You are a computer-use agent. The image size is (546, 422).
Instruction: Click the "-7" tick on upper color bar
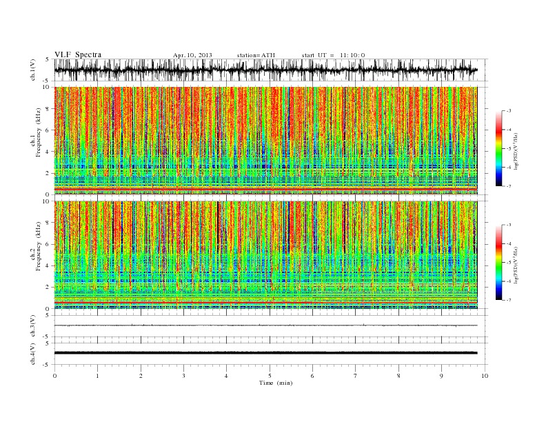[509, 186]
